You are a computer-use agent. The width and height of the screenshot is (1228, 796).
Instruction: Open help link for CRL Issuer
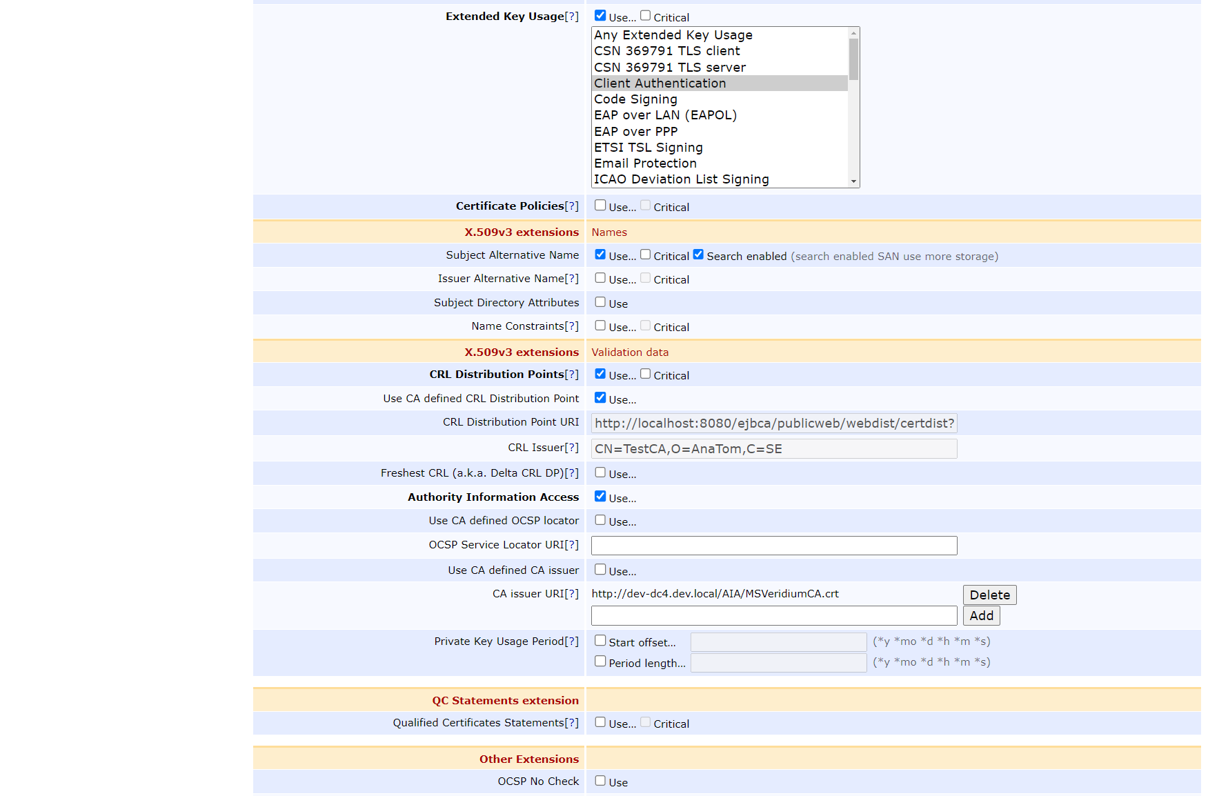click(x=571, y=448)
